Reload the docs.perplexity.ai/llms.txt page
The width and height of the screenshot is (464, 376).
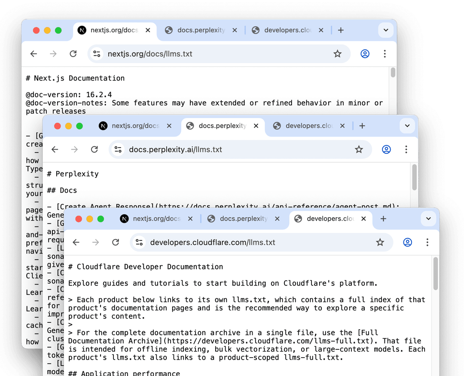[95, 149]
